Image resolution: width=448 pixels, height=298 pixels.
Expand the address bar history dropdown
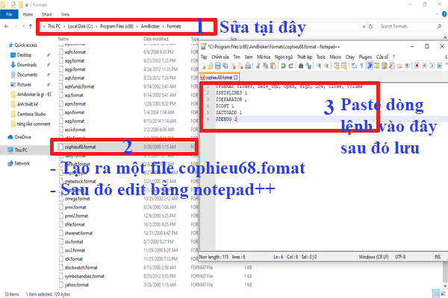(x=364, y=27)
